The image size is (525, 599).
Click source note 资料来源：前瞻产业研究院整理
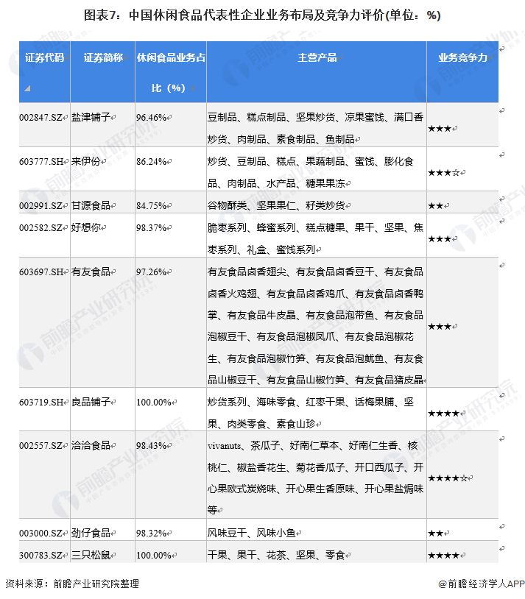click(x=72, y=584)
